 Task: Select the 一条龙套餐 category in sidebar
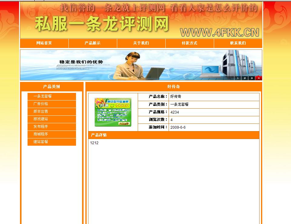point(51,96)
